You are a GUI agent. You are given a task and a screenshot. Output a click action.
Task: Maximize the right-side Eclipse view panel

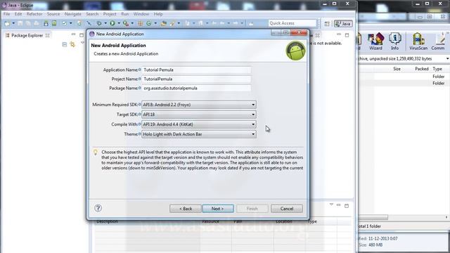pyautogui.click(x=347, y=35)
